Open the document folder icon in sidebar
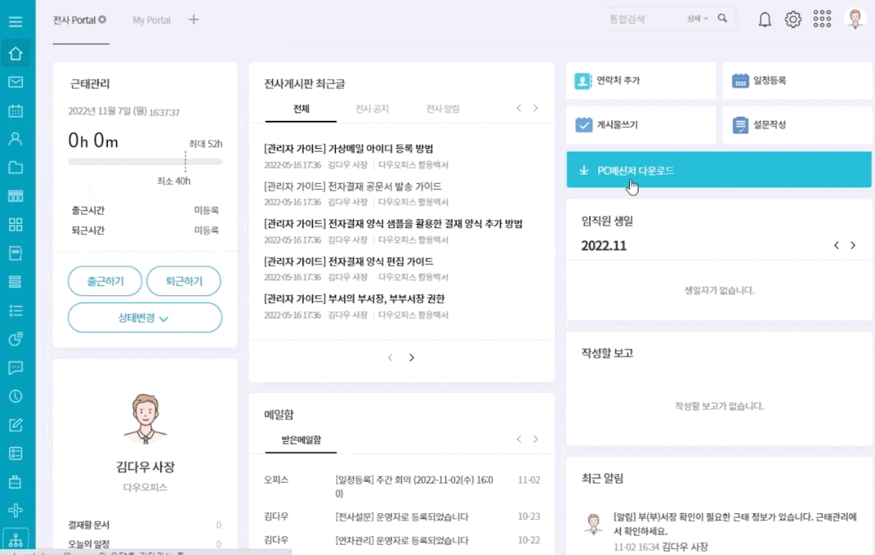Image resolution: width=875 pixels, height=555 pixels. pos(16,166)
